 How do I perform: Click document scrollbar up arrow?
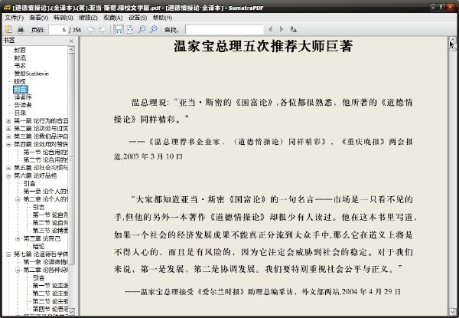coord(453,40)
